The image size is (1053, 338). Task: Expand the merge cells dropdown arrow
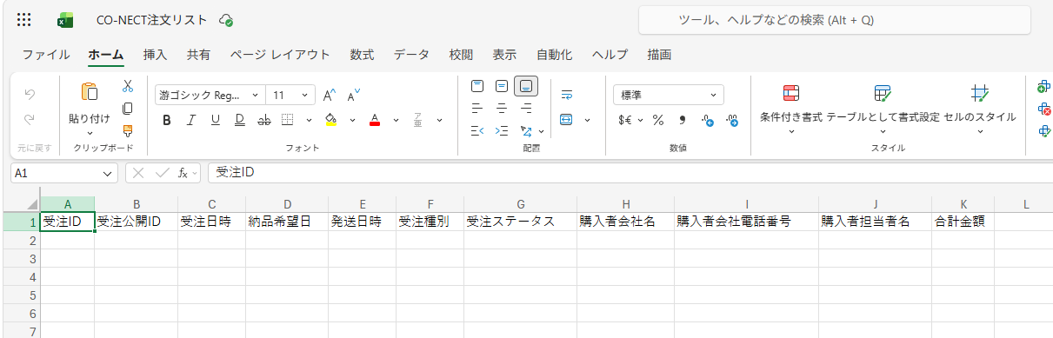[x=587, y=120]
